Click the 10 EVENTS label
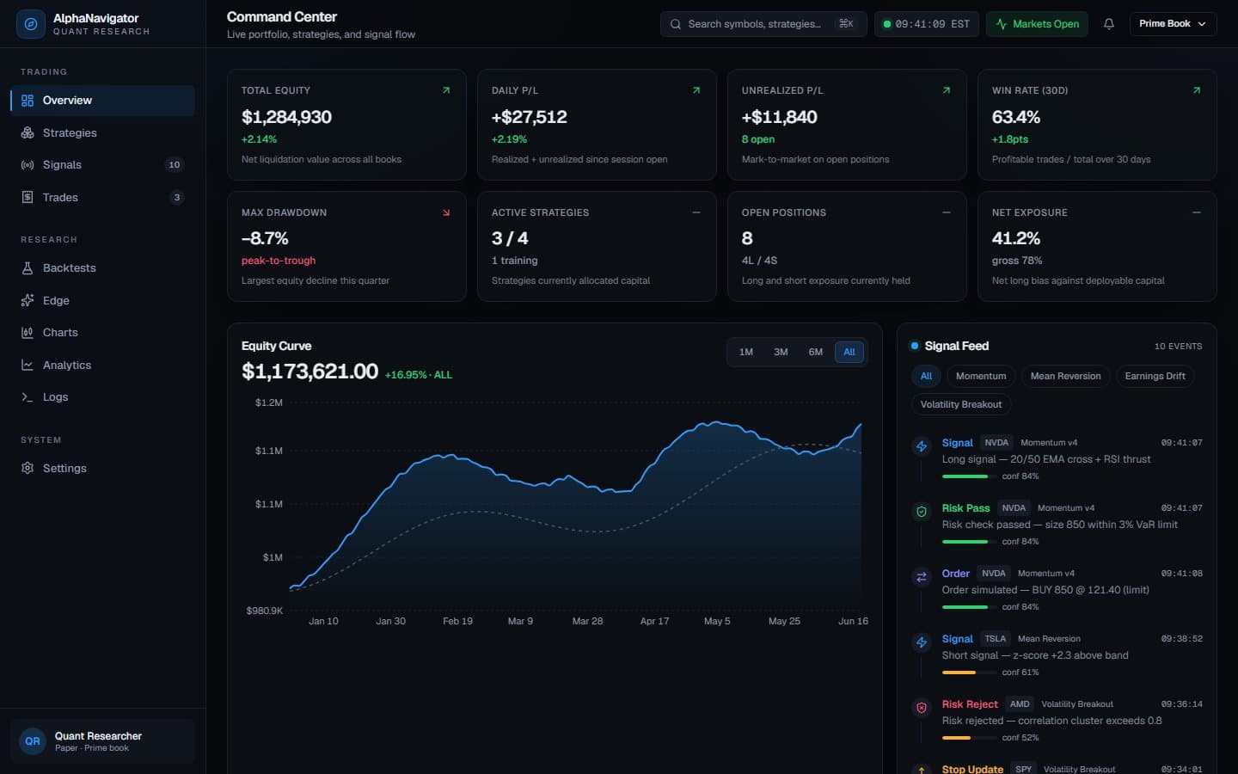Image resolution: width=1238 pixels, height=774 pixels. tap(1178, 347)
